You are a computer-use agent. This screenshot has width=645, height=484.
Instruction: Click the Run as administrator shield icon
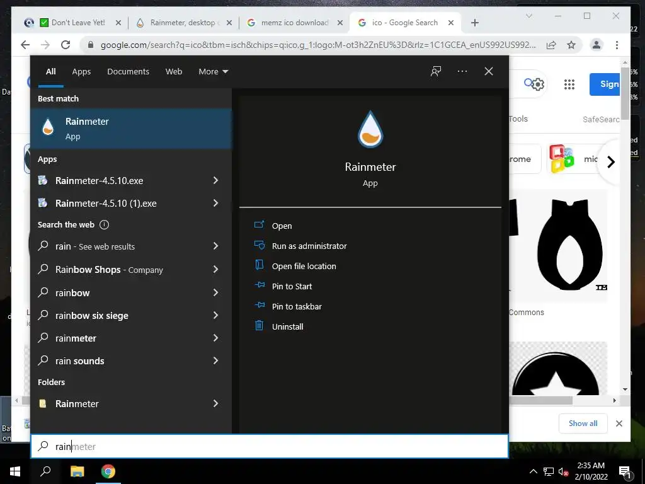click(x=259, y=245)
